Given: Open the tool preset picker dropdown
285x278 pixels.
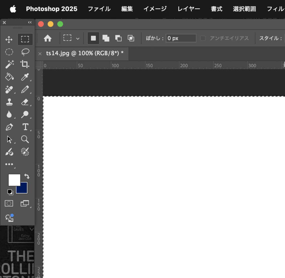Looking at the screenshot, I should click(71, 38).
